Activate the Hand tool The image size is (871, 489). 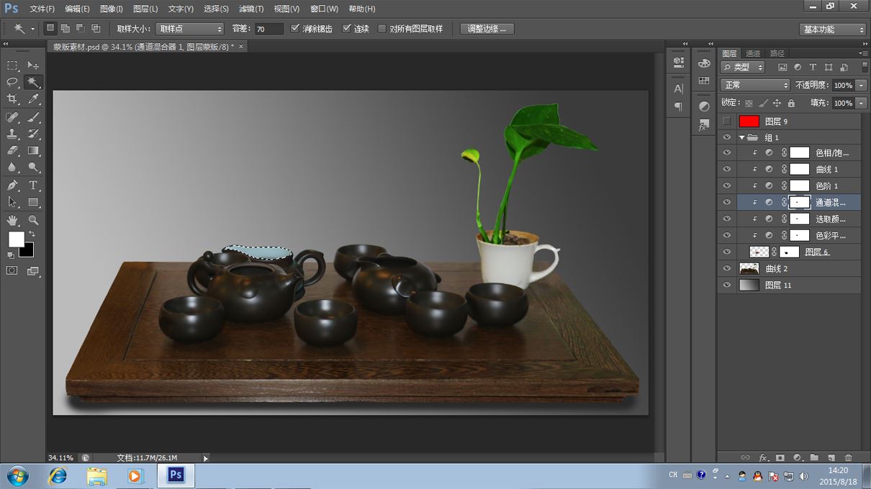pyautogui.click(x=12, y=220)
